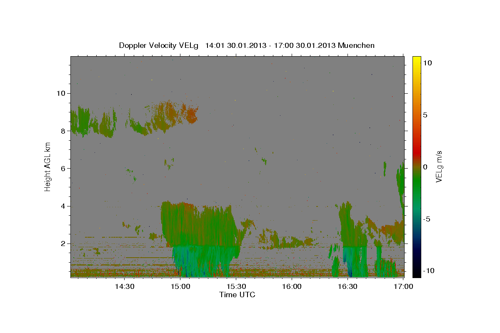Click the 'VELg m/s' colorbar label
Screen dimensions: 500x333
(x=439, y=167)
